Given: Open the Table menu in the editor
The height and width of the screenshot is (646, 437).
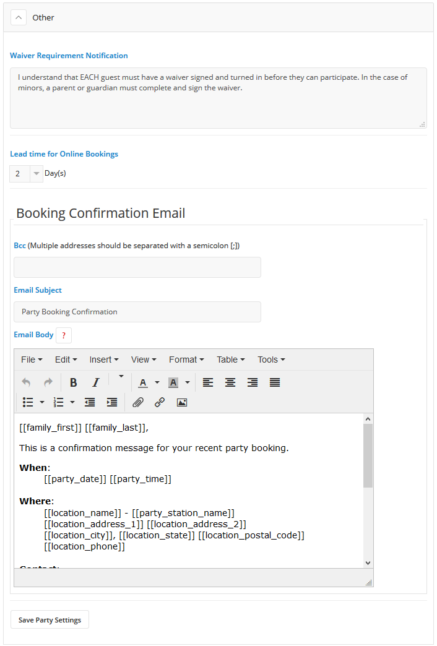Looking at the screenshot, I should tap(230, 360).
